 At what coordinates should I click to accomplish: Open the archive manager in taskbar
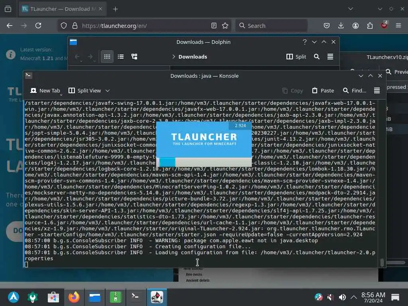(x=116, y=297)
